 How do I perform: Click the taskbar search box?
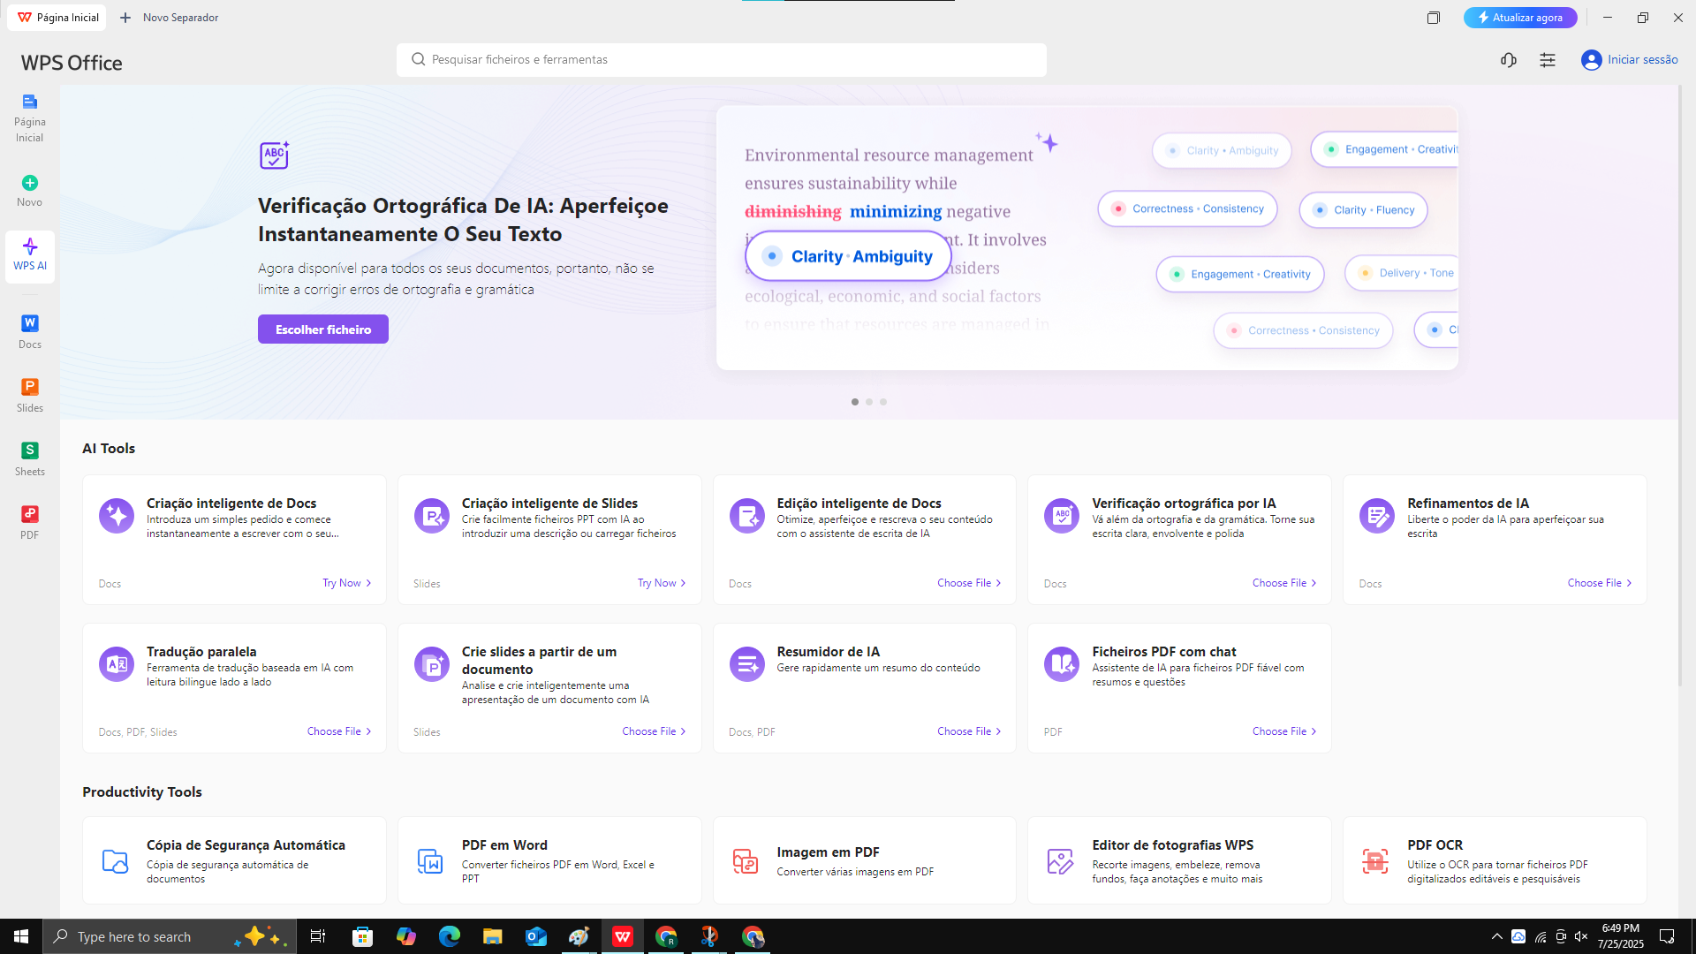[168, 936]
